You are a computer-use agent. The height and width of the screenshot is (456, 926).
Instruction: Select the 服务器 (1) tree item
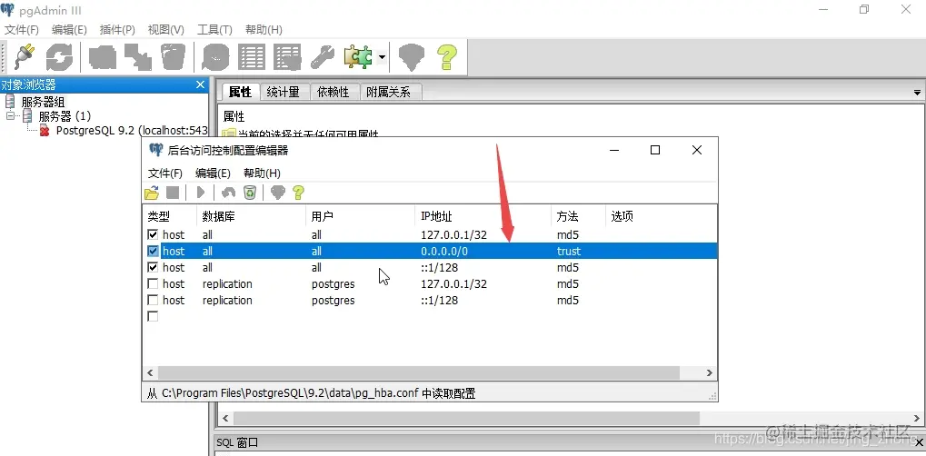65,115
